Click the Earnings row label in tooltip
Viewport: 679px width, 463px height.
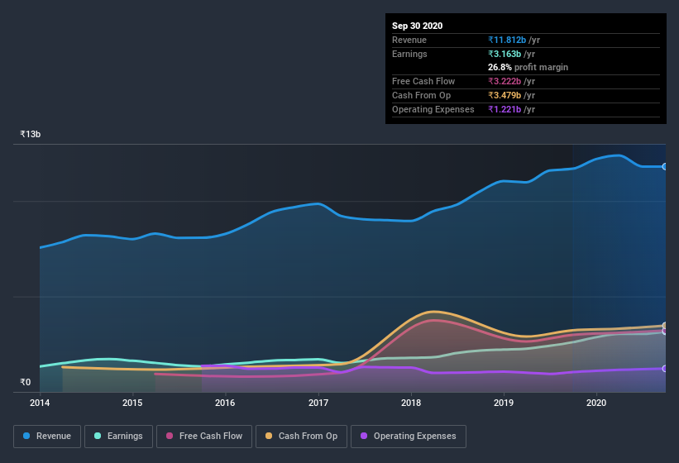pyautogui.click(x=409, y=54)
